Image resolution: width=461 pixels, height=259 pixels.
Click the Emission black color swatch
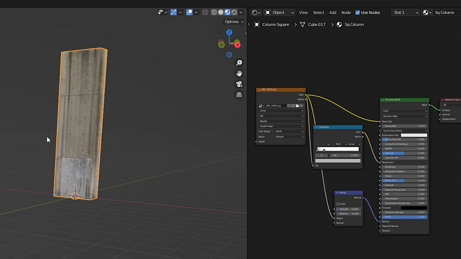pyautogui.click(x=414, y=208)
